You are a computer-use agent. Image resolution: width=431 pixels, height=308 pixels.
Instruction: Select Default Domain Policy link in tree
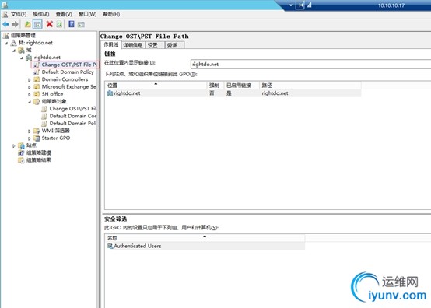68,72
